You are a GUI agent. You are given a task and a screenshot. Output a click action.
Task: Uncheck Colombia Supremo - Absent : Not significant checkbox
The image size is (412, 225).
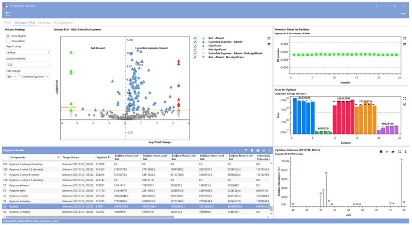point(195,53)
